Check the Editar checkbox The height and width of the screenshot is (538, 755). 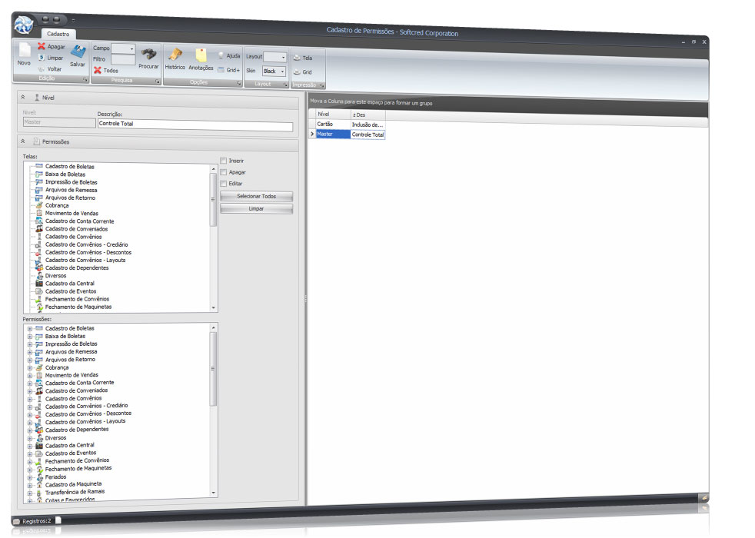coord(224,184)
